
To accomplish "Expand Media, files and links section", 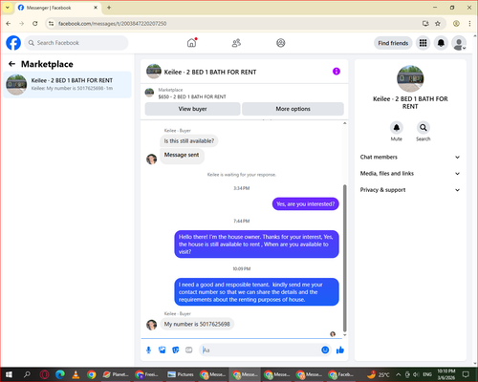I will click(x=410, y=174).
